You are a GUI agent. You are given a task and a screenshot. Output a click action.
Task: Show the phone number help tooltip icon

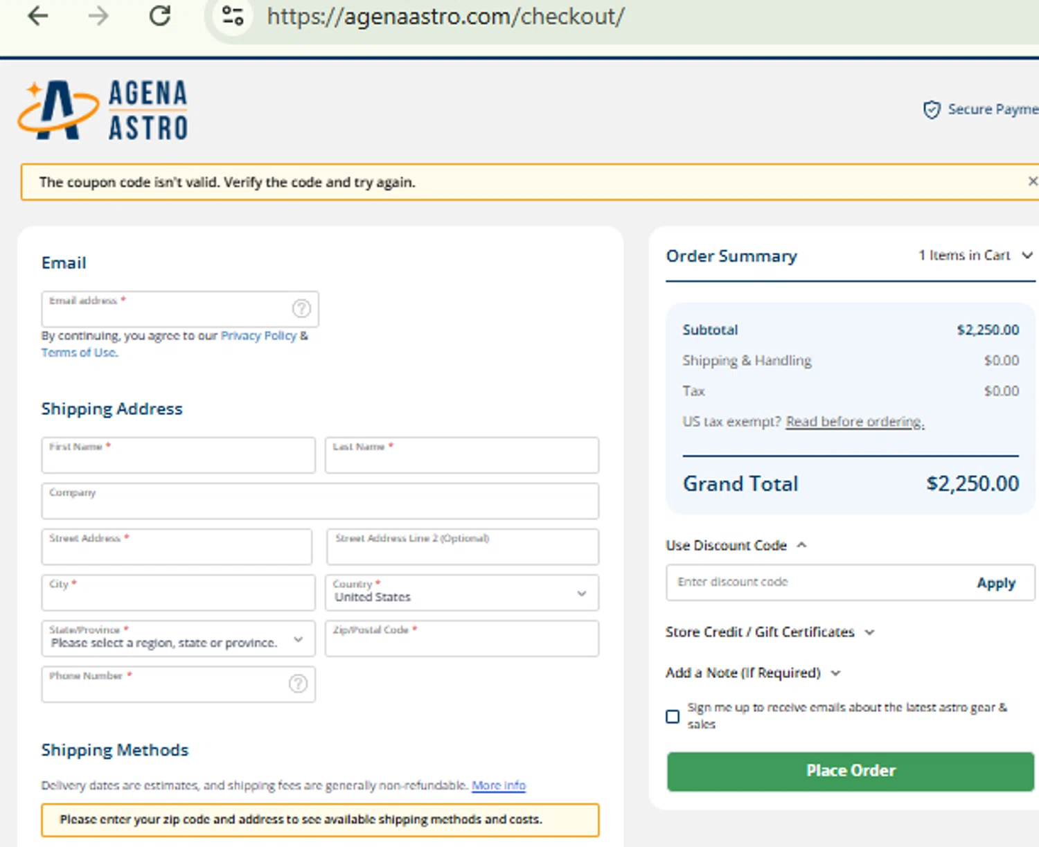(x=298, y=684)
